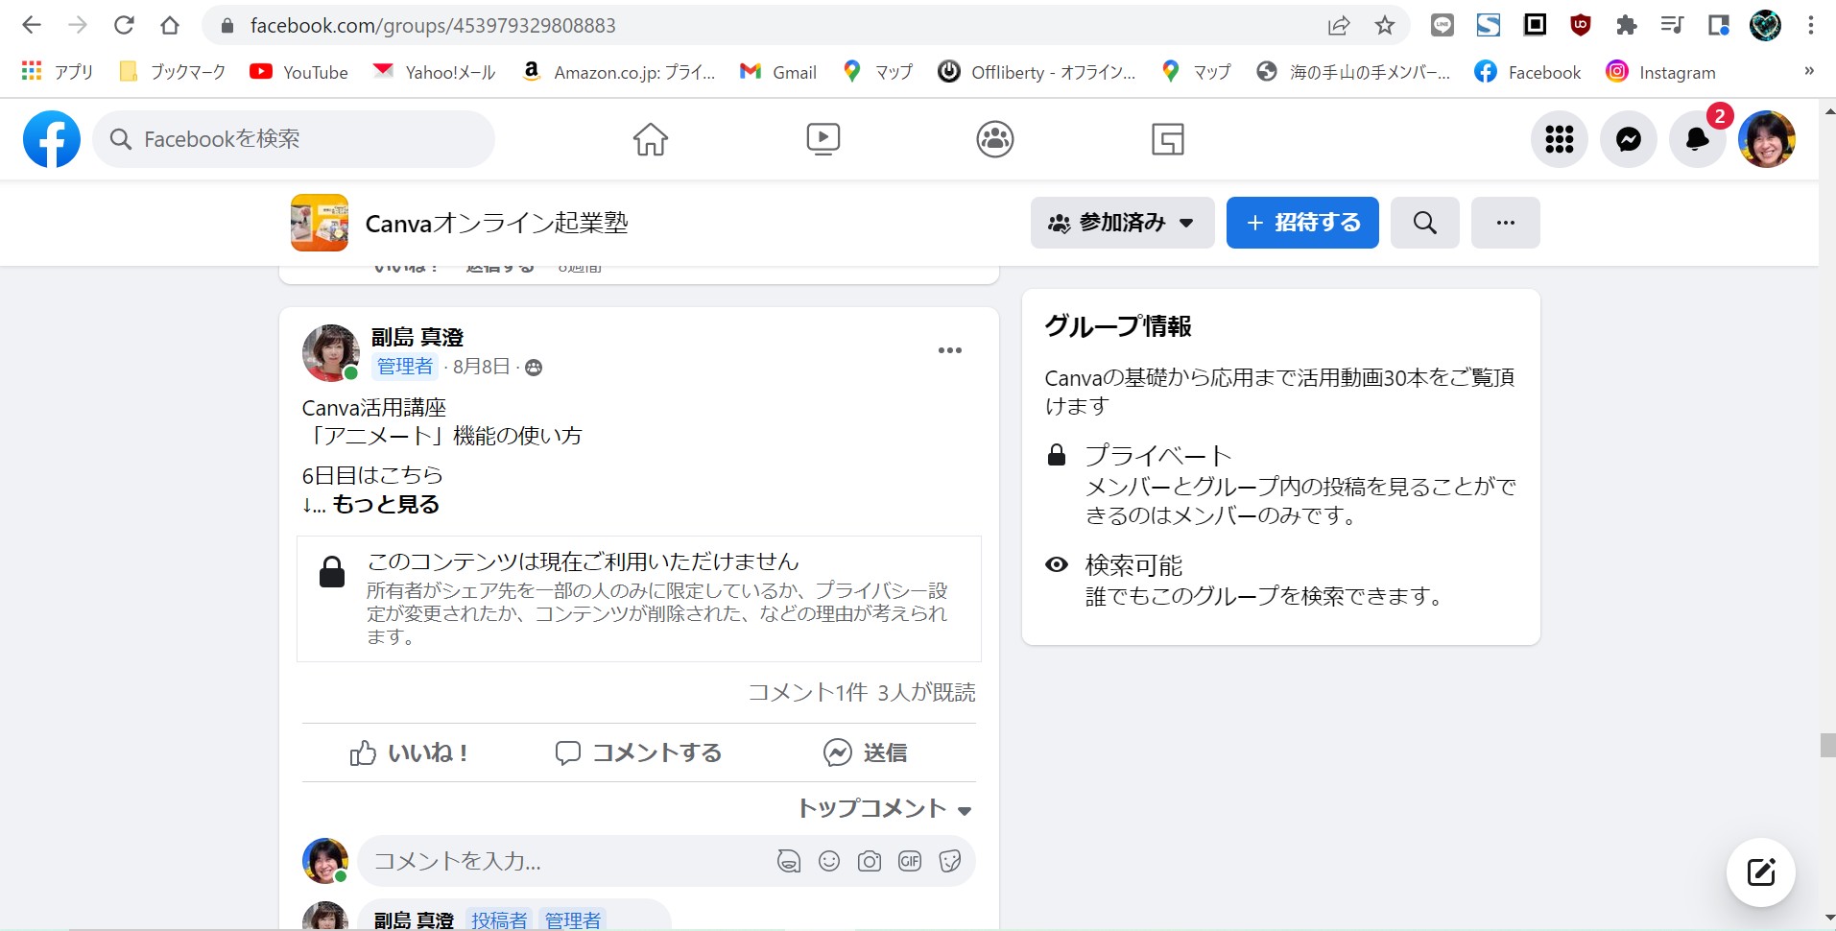Send the post via 送信
This screenshot has height=931, width=1836.
click(x=866, y=752)
